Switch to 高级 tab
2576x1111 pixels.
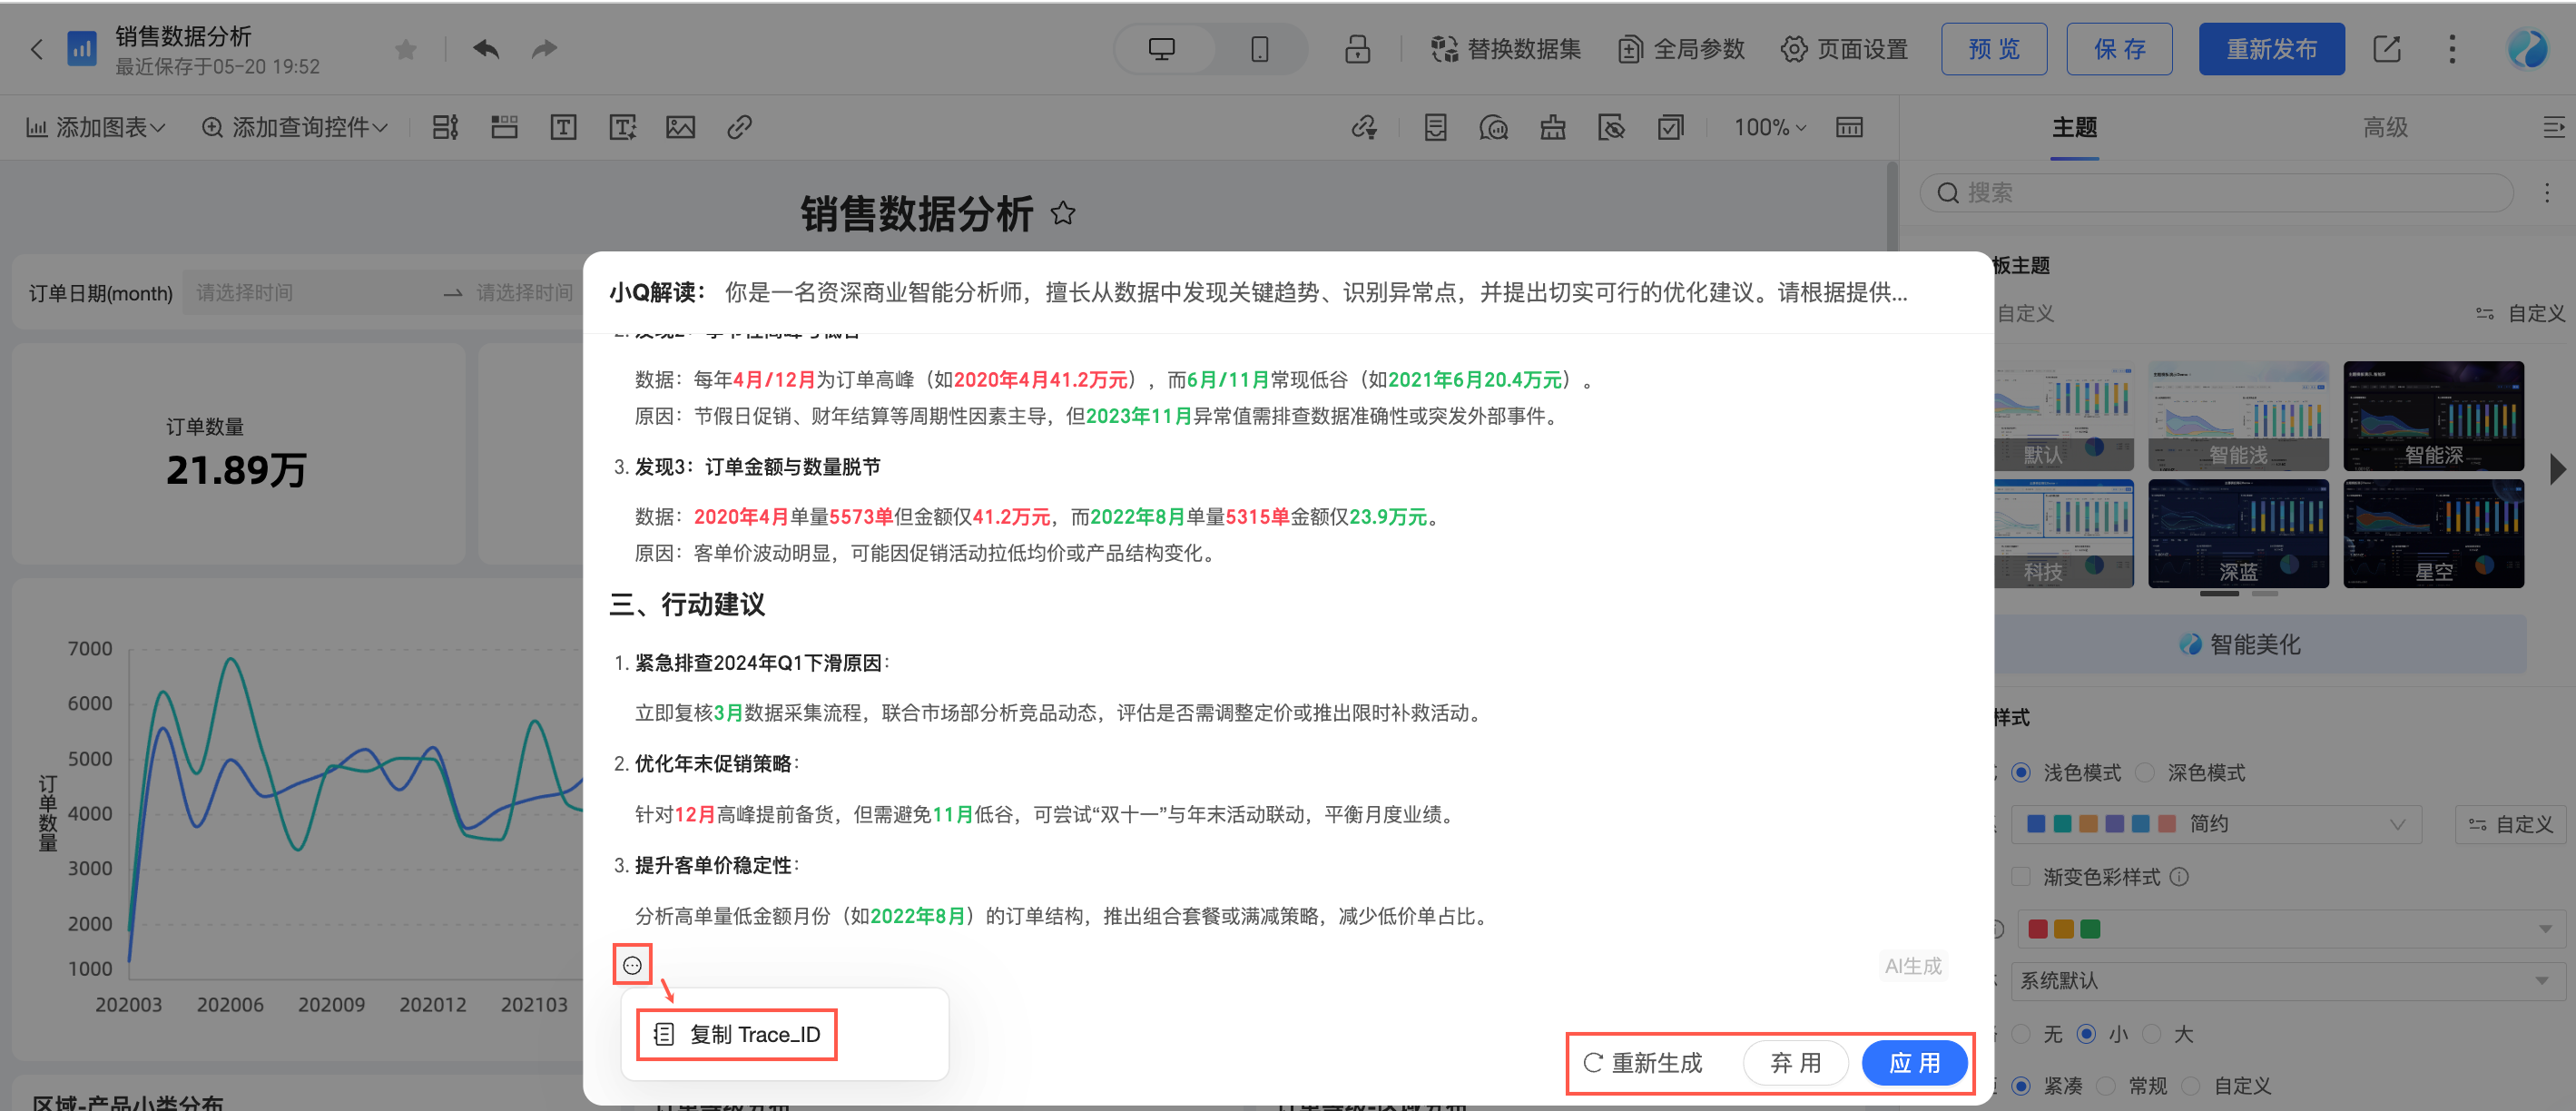[2384, 127]
